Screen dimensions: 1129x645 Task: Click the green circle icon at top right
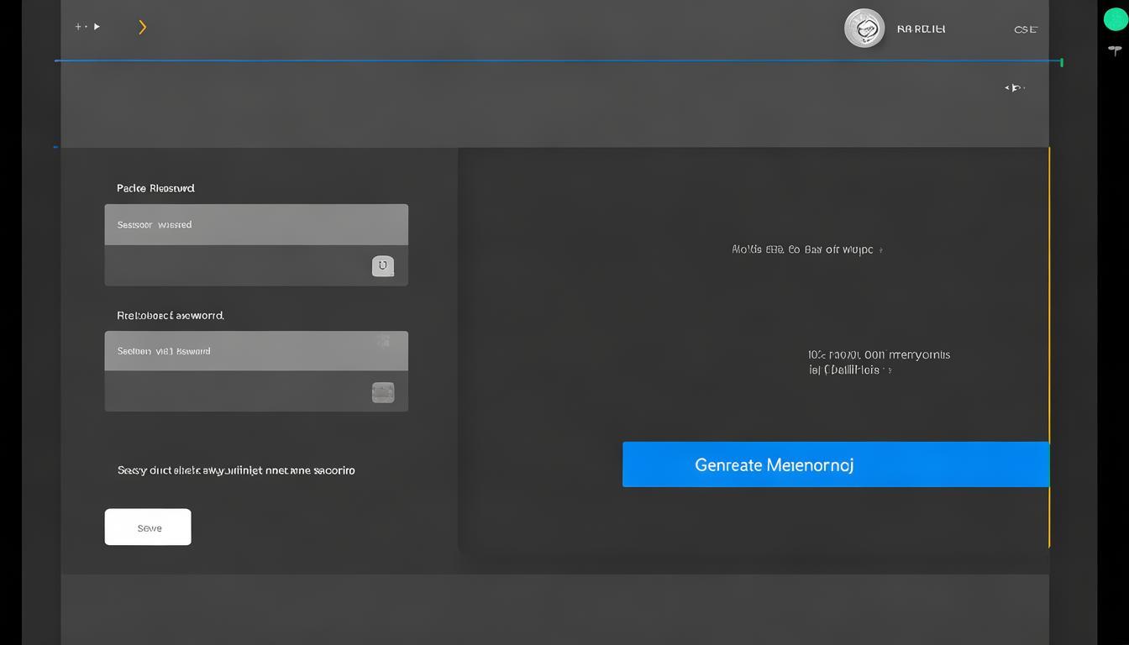pyautogui.click(x=1115, y=19)
